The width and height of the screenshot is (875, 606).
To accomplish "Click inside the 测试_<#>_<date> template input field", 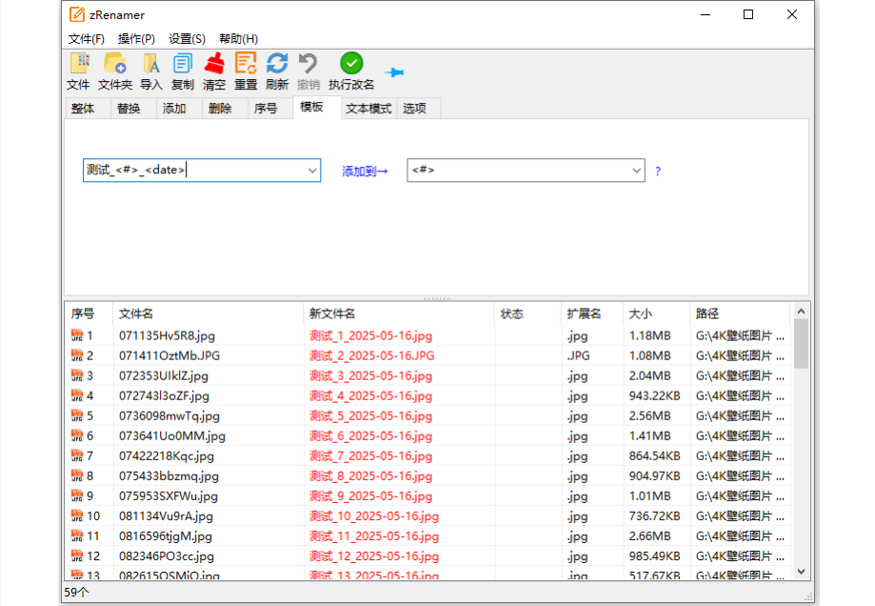I will tap(190, 170).
